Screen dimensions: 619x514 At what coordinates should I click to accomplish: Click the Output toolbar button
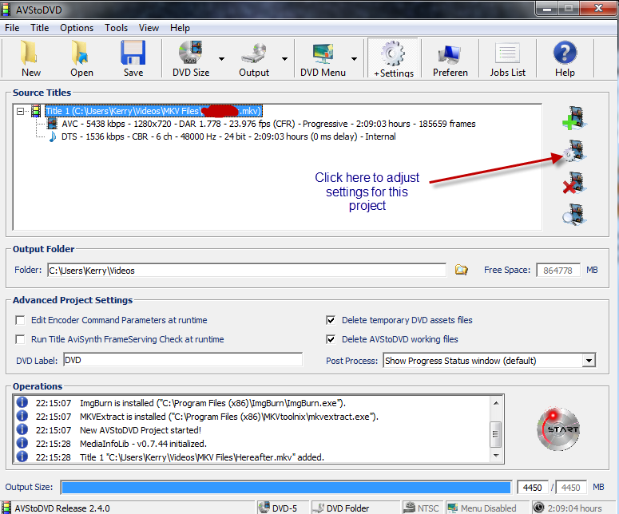tap(254, 58)
